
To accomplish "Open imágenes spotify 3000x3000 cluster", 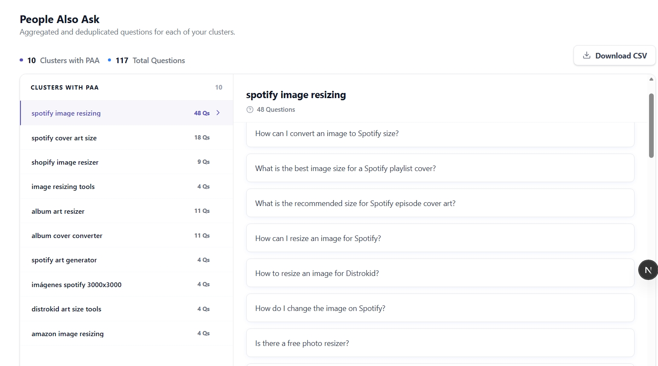I will click(x=126, y=285).
